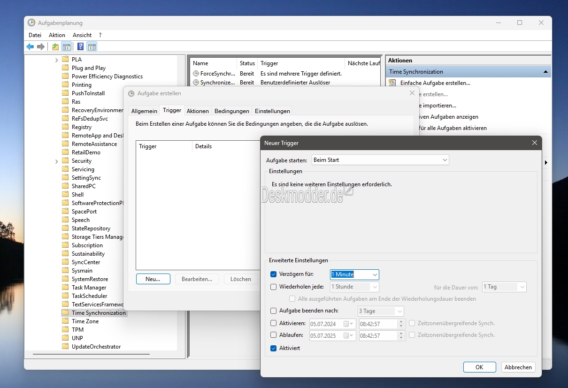Expand the Security tree node
The width and height of the screenshot is (568, 388).
coord(56,161)
